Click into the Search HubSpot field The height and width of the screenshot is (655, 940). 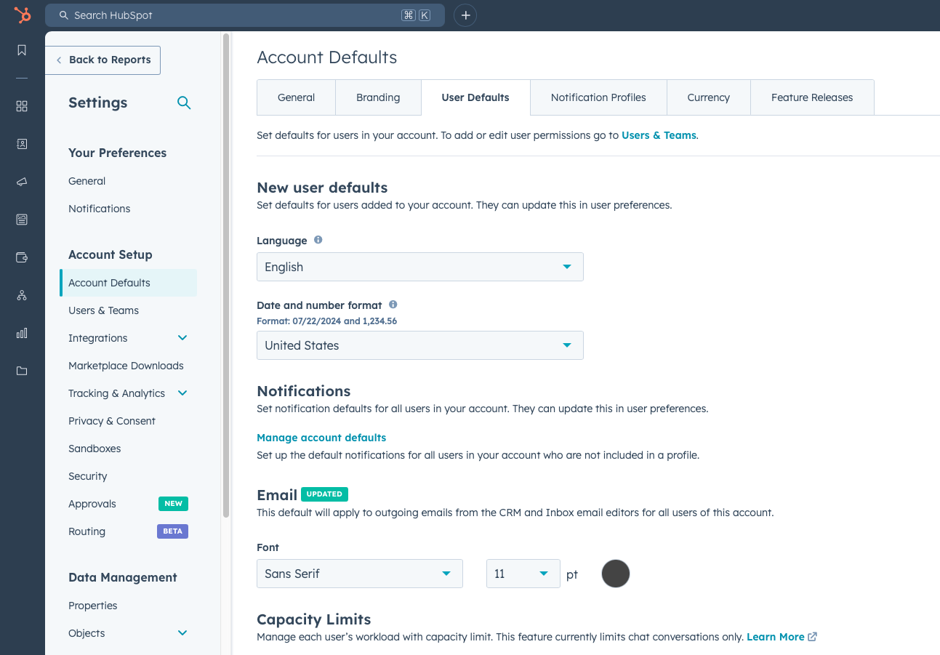245,15
